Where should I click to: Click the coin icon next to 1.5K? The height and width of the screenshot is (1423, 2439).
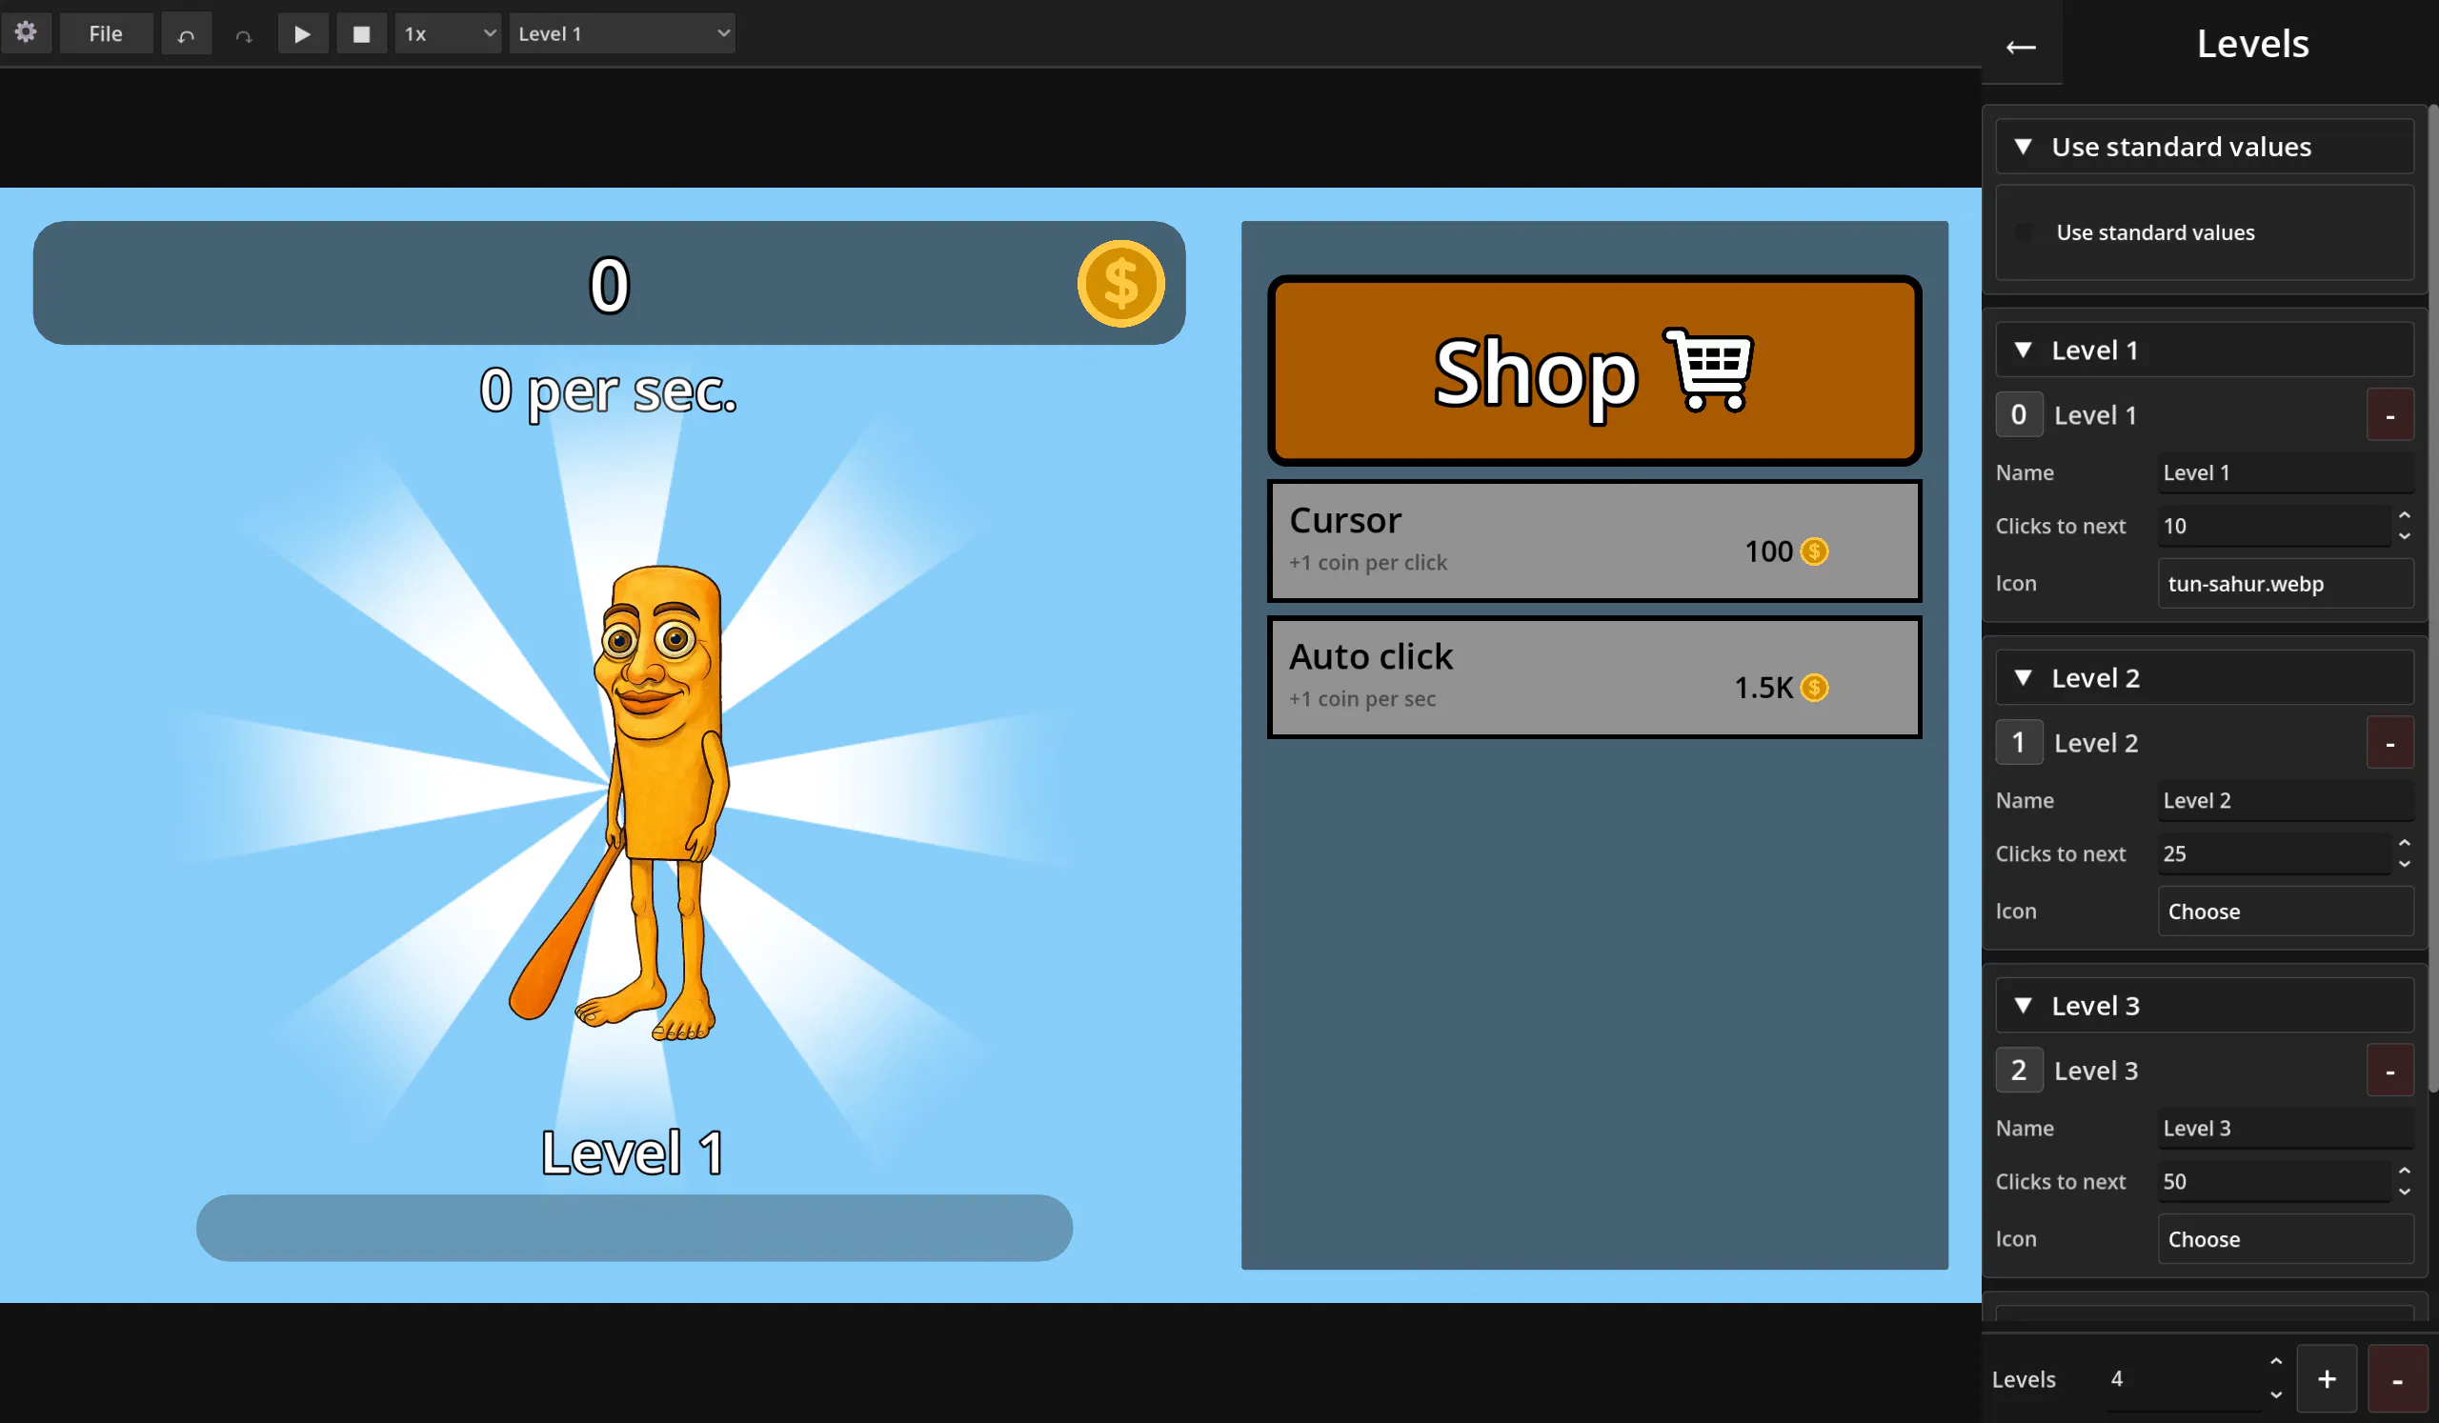coord(1814,688)
